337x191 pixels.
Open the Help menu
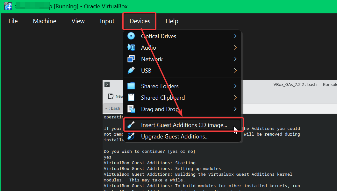[172, 21]
